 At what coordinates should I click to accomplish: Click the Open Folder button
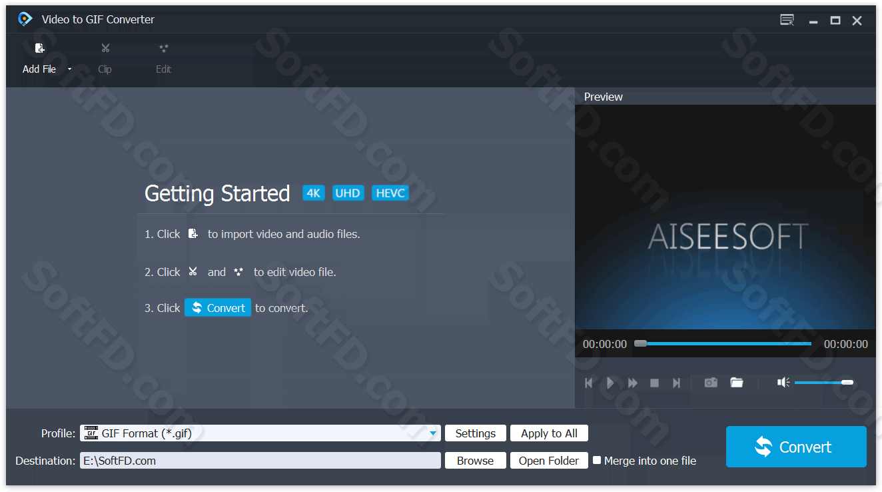[550, 461]
